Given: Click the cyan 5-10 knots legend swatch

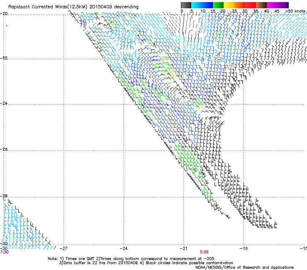Looking at the screenshot, I should pyautogui.click(x=197, y=5).
